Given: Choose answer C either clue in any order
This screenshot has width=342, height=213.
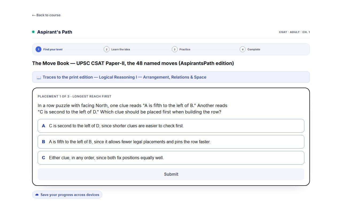Looking at the screenshot, I should point(171,158).
